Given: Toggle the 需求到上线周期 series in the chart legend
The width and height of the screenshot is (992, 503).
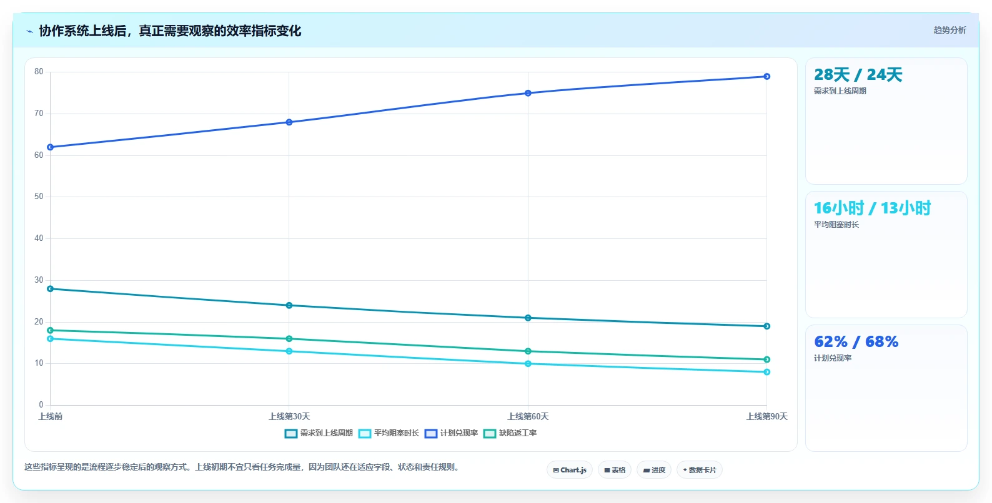Looking at the screenshot, I should 319,433.
